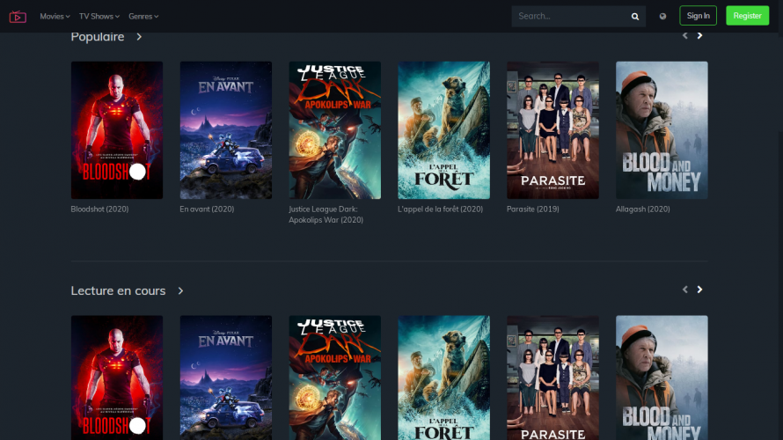Click the Parasite (2019) title text

coord(533,209)
